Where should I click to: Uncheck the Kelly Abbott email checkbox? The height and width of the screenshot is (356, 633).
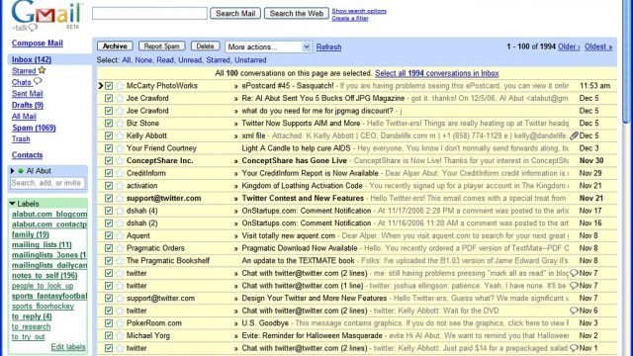pos(109,136)
